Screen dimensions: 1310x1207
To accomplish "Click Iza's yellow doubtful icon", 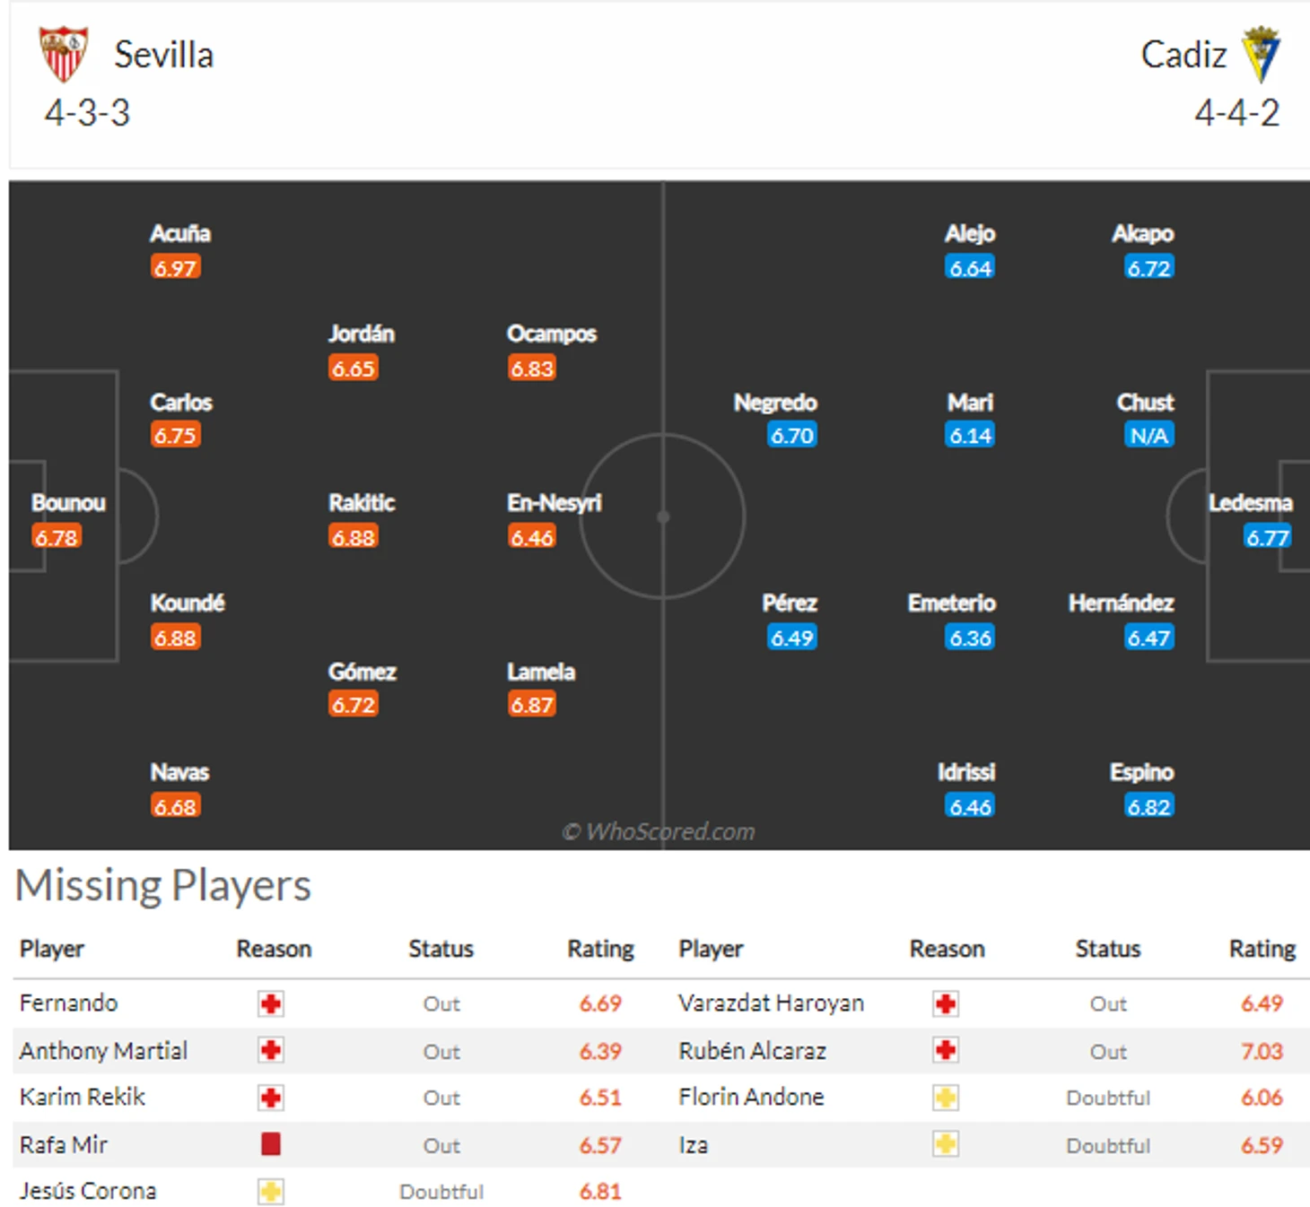I will pyautogui.click(x=946, y=1144).
